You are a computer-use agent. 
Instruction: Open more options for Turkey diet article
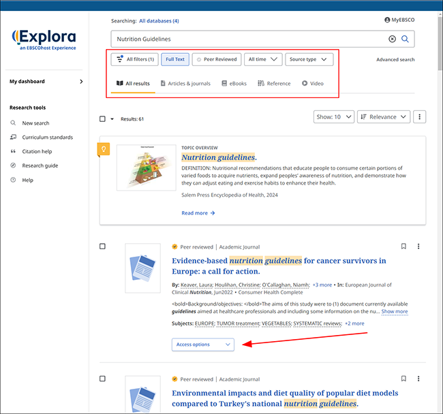[418, 379]
